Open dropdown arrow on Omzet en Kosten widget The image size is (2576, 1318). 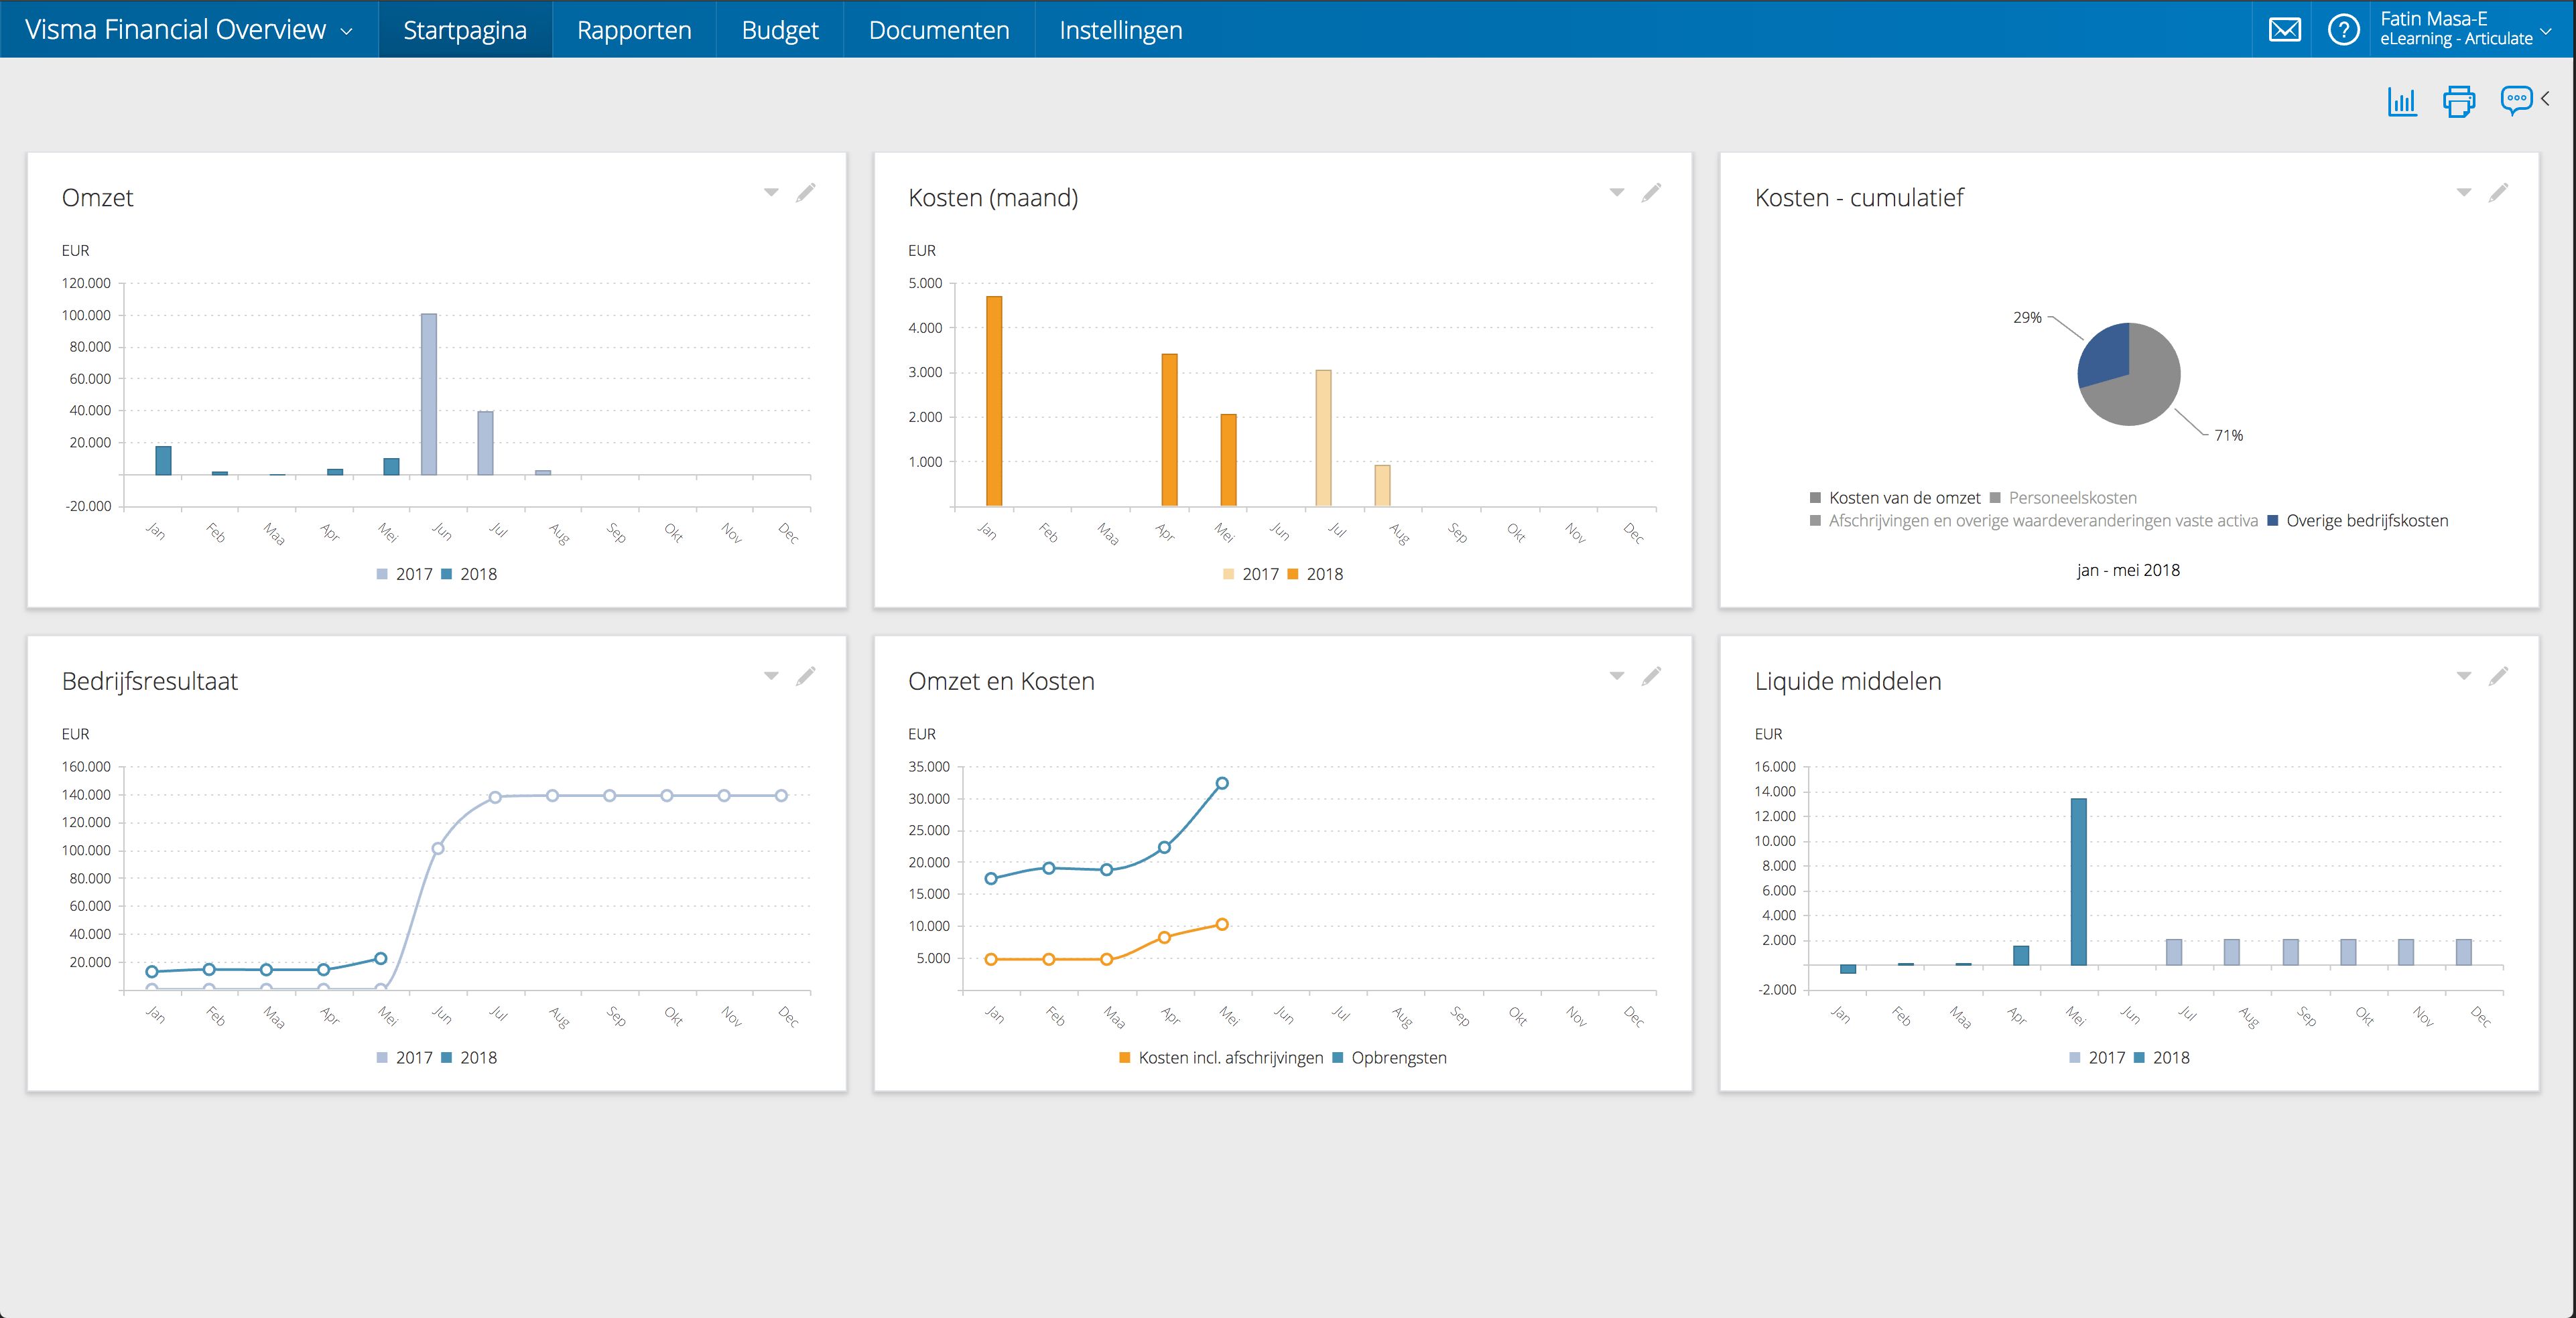coord(1616,676)
